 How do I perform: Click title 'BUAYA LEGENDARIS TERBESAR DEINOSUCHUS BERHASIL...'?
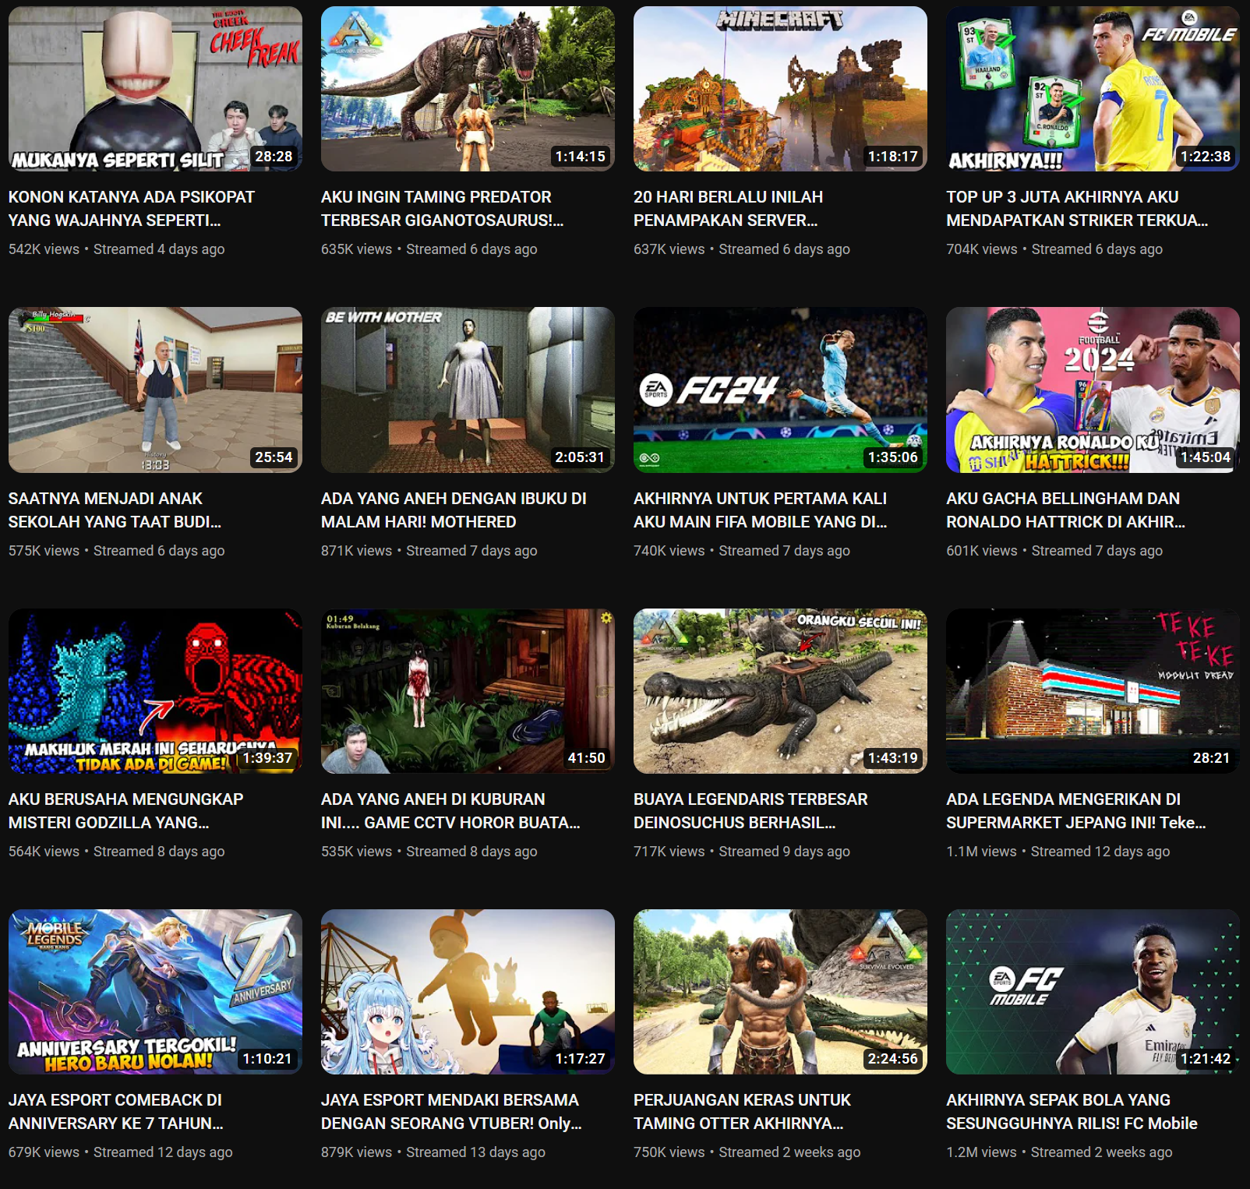click(750, 810)
